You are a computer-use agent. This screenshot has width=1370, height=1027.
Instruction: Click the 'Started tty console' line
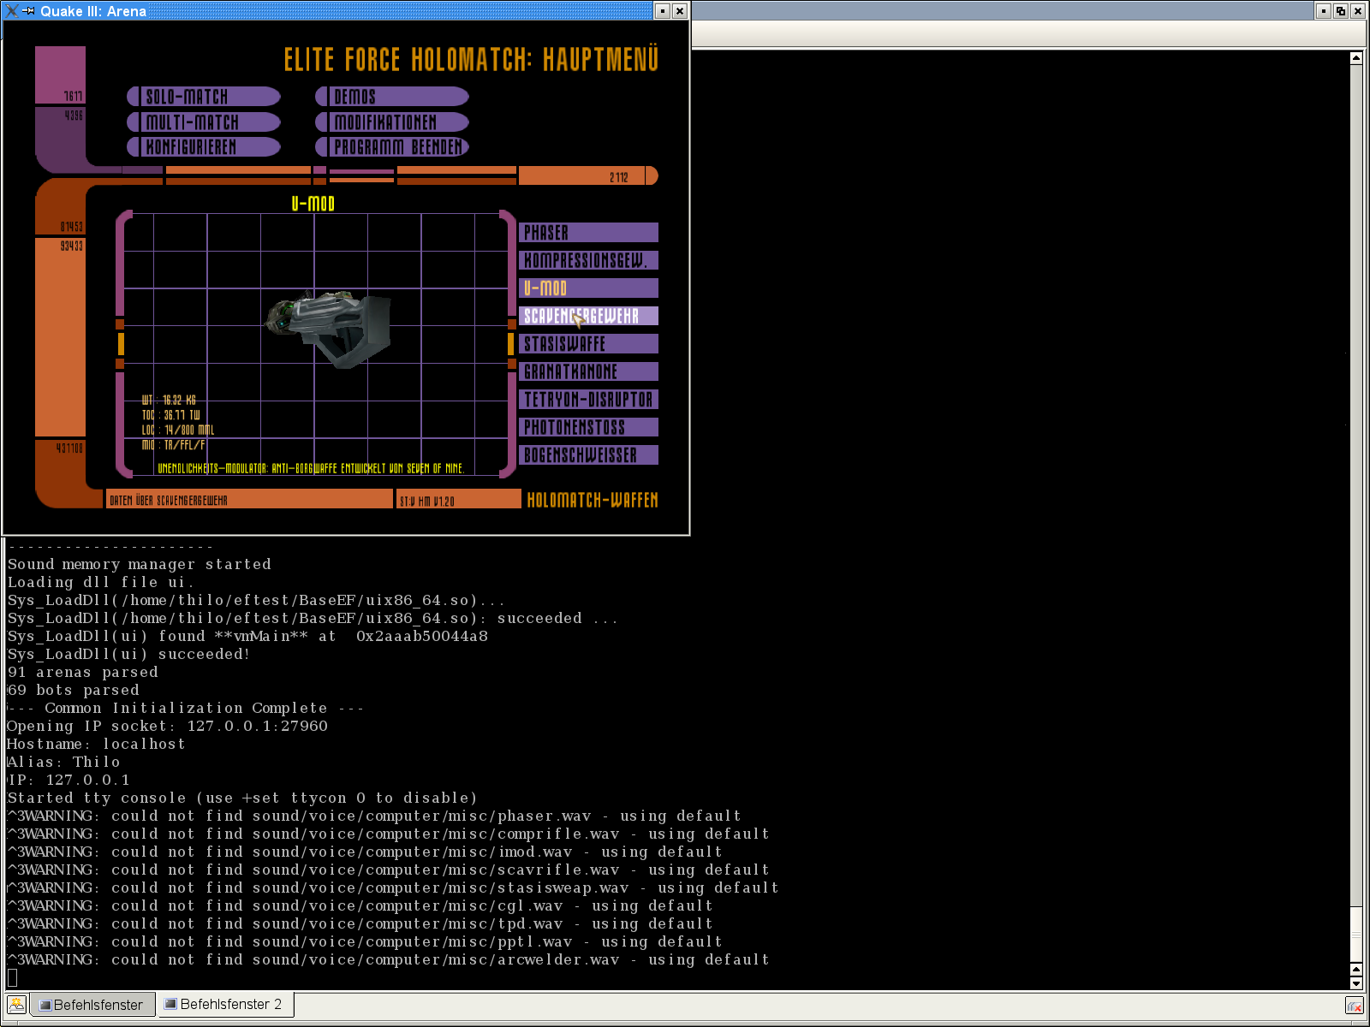coord(242,798)
